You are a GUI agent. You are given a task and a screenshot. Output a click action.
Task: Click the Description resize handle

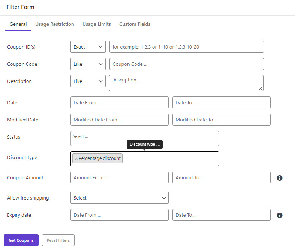[x=261, y=89]
